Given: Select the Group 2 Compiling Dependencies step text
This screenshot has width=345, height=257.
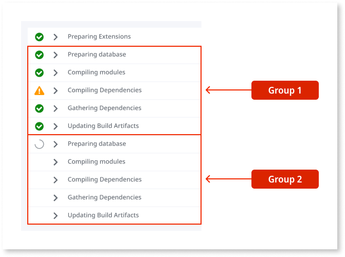Looking at the screenshot, I should pos(104,179).
